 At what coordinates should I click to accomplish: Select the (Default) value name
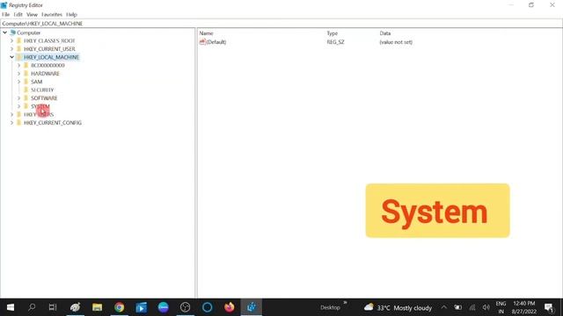coord(216,42)
